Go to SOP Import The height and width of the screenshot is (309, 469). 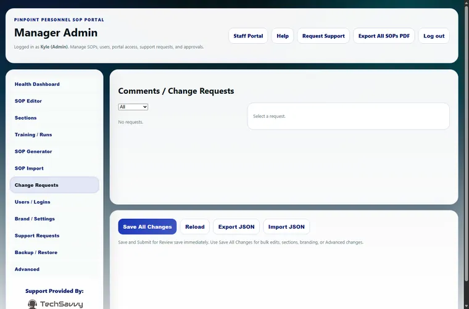click(54, 168)
